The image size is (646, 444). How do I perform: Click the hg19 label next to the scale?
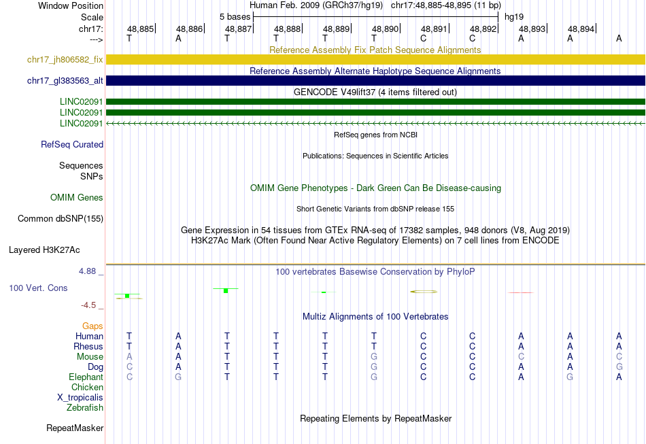click(514, 17)
